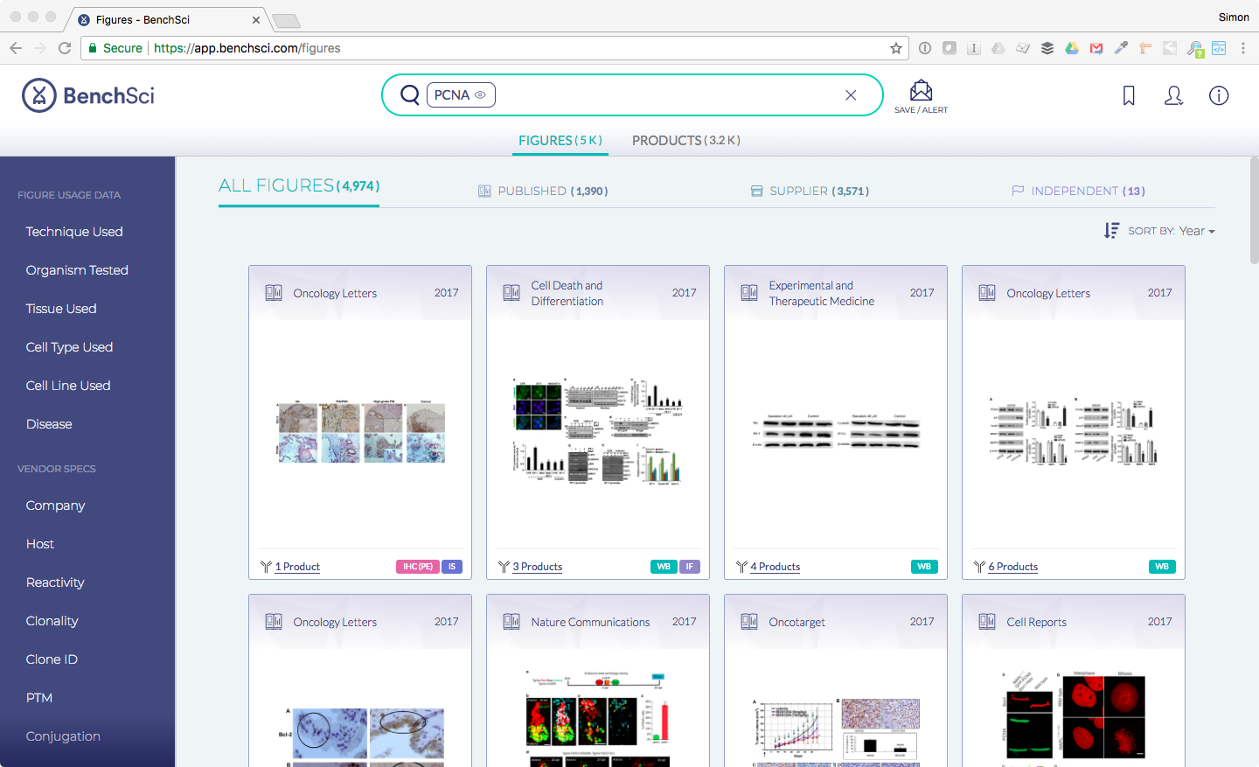1259x767 pixels.
Task: Open the PTM filter
Action: click(x=39, y=698)
